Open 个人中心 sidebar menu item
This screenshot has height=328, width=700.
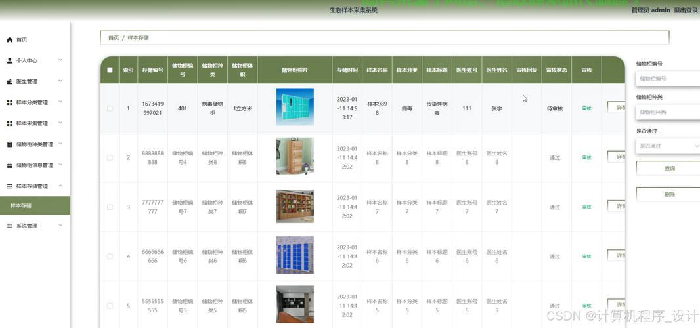coord(35,61)
